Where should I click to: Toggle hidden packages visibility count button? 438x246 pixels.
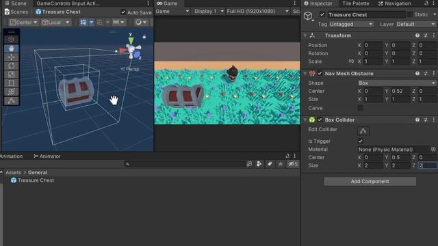pos(293,164)
